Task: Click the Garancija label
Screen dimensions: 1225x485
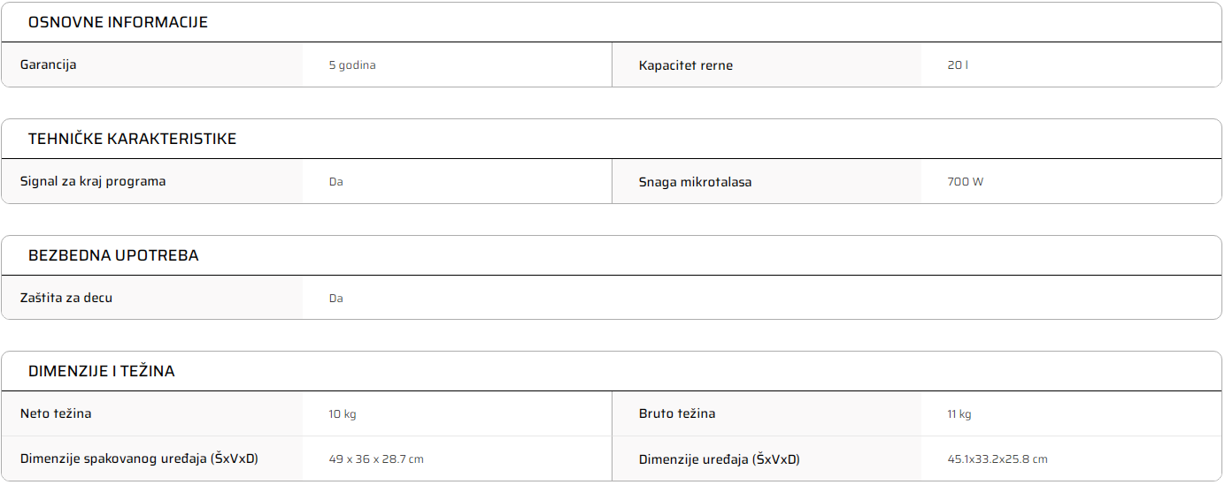Action: point(48,65)
